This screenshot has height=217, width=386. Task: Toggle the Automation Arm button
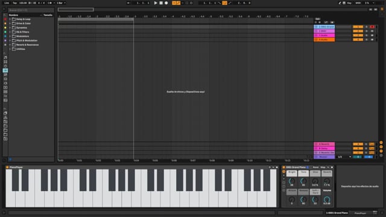(x=179, y=3)
